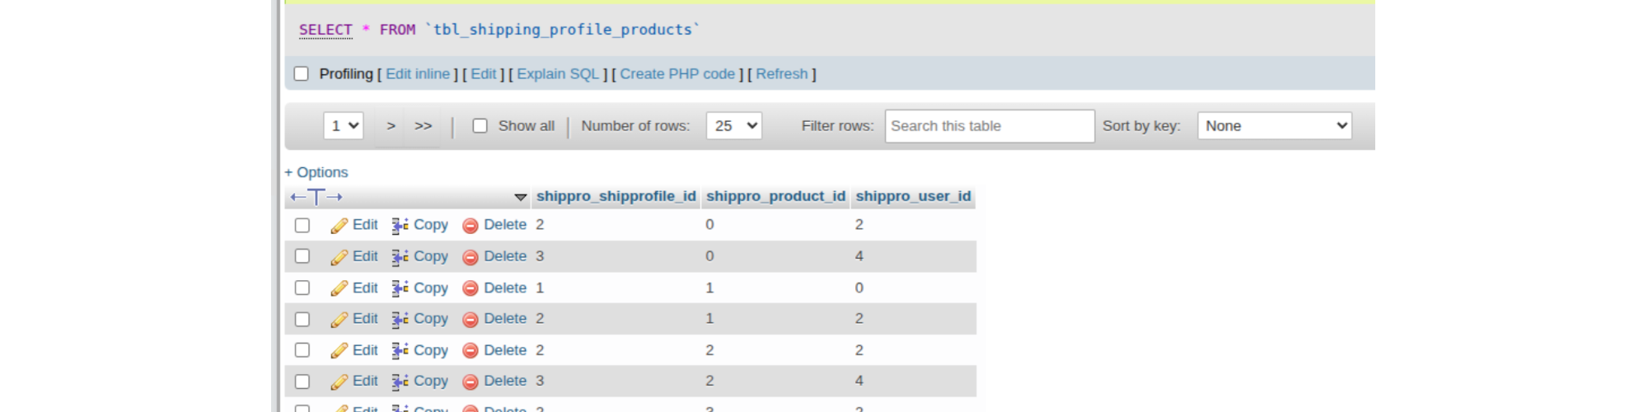Go to next page with > button
This screenshot has height=412, width=1648.
click(x=391, y=126)
